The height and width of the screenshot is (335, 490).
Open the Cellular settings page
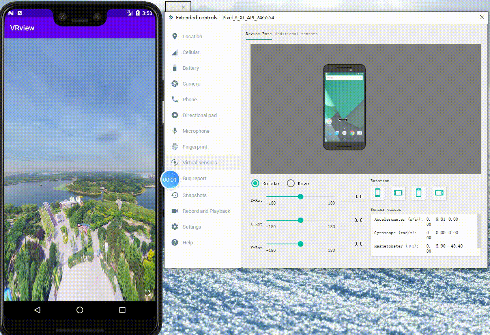[x=202, y=52]
